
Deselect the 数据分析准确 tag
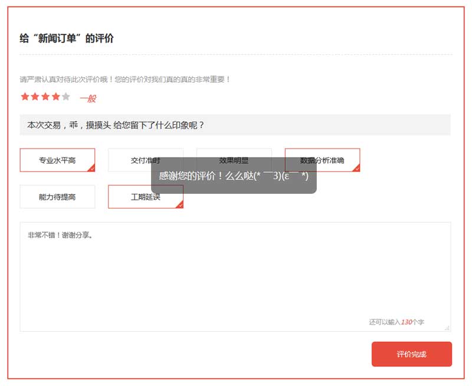(322, 160)
